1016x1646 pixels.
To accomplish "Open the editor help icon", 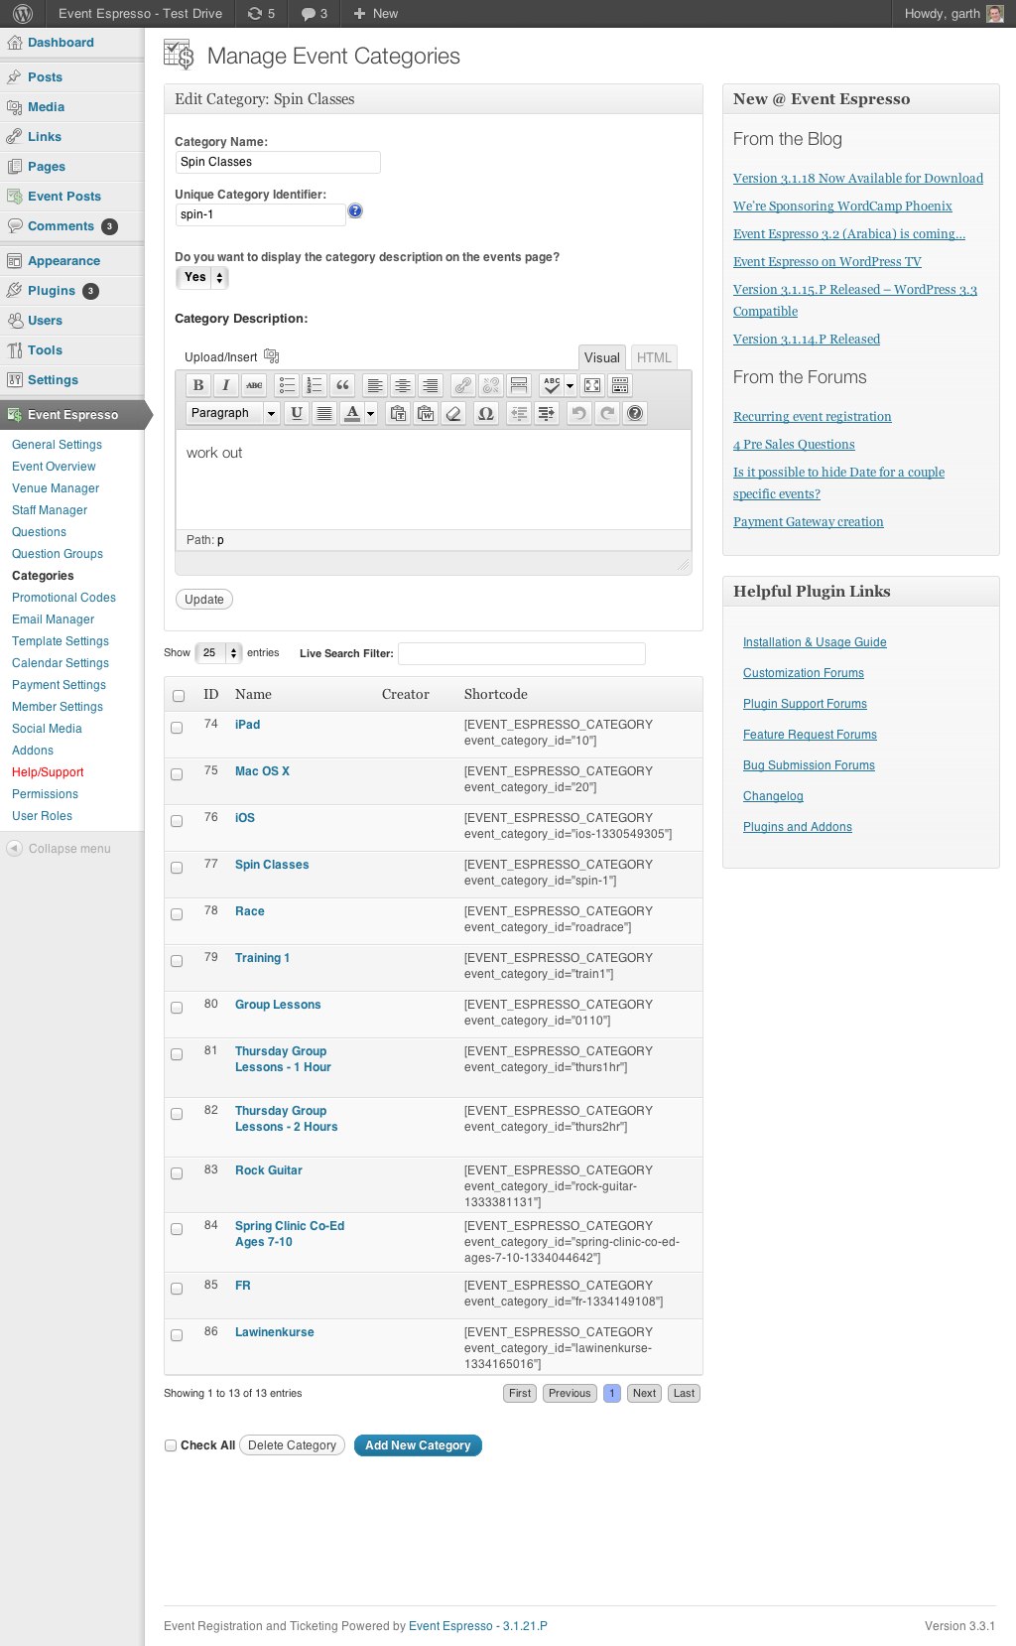I will click(636, 413).
